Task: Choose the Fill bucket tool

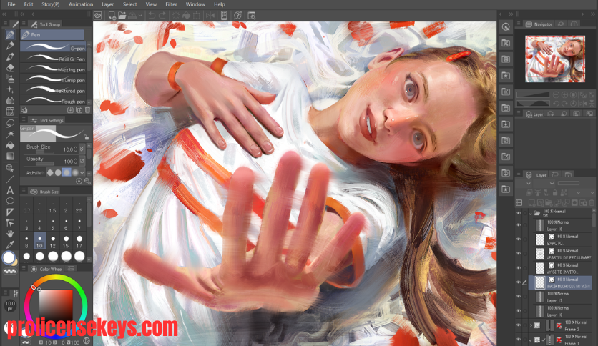Action: (10, 145)
